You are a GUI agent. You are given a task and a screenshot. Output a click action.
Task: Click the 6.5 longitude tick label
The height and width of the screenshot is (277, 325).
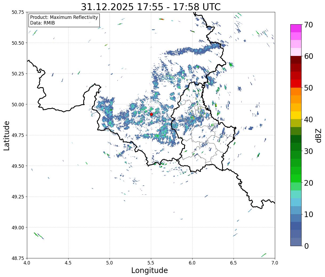234,263
